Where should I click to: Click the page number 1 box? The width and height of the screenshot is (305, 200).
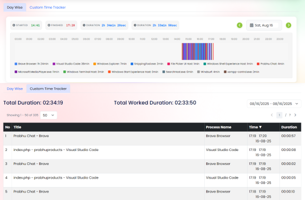pyautogui.click(x=279, y=115)
